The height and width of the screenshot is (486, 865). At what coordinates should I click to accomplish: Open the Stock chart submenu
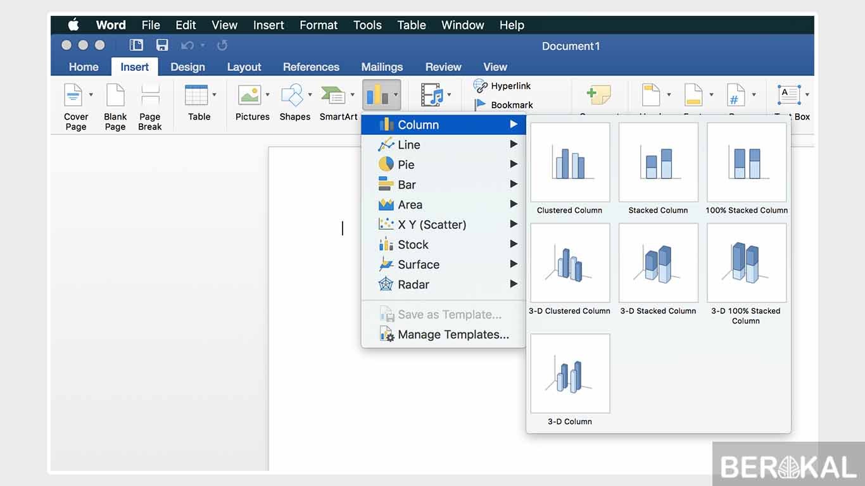(x=443, y=244)
